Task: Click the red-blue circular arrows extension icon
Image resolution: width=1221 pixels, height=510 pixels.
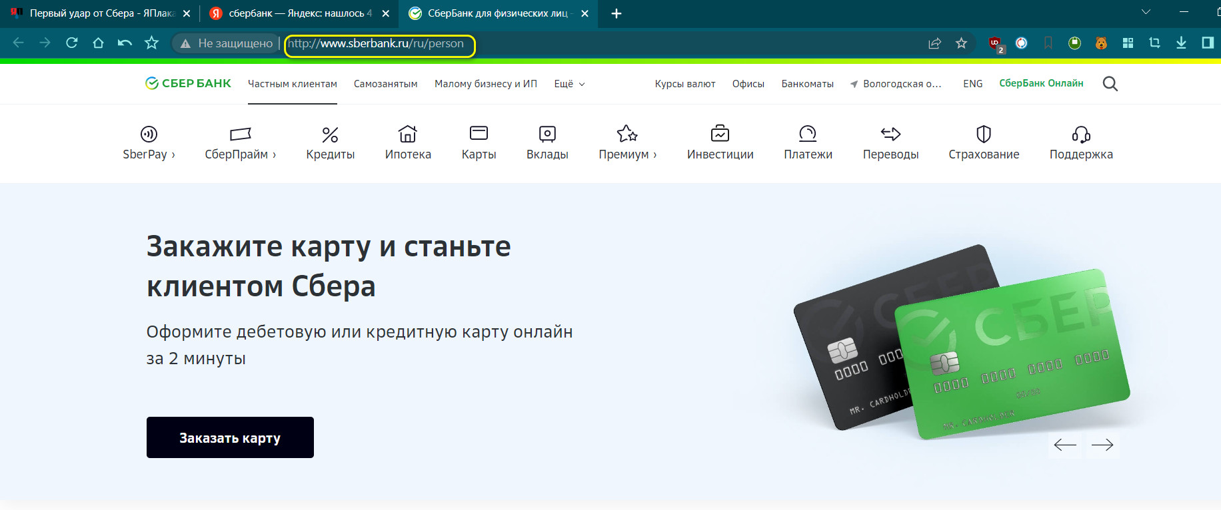Action: [1021, 43]
